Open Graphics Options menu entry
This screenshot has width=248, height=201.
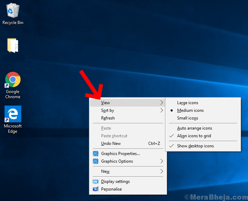click(x=127, y=161)
